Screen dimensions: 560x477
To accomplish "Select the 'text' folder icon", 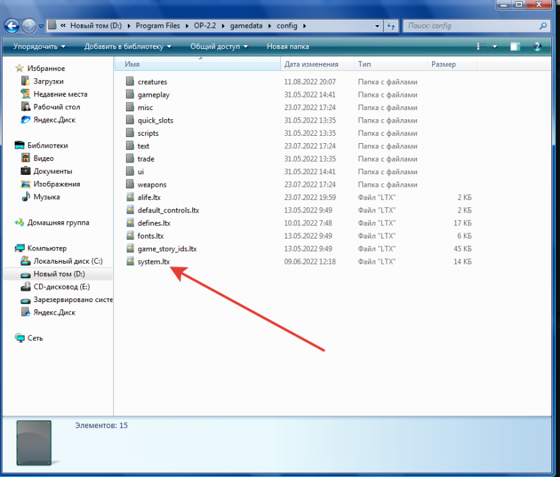I will pyautogui.click(x=130, y=145).
